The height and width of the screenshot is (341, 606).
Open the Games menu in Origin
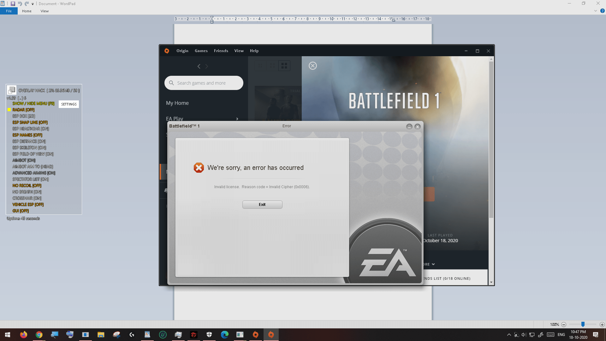(x=201, y=51)
